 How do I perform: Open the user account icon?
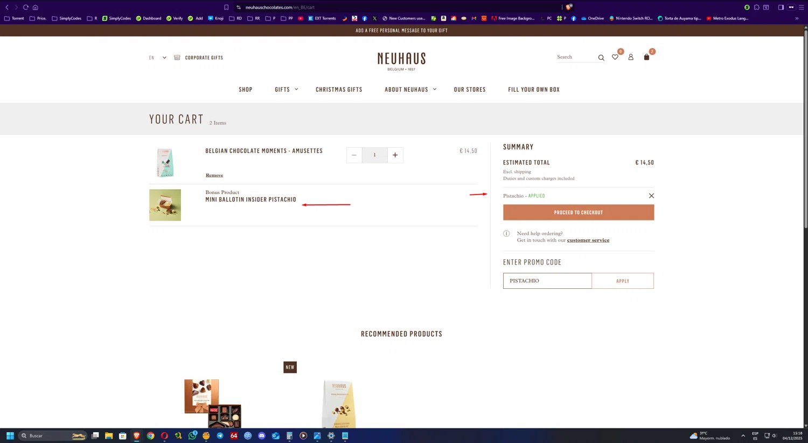pyautogui.click(x=631, y=57)
